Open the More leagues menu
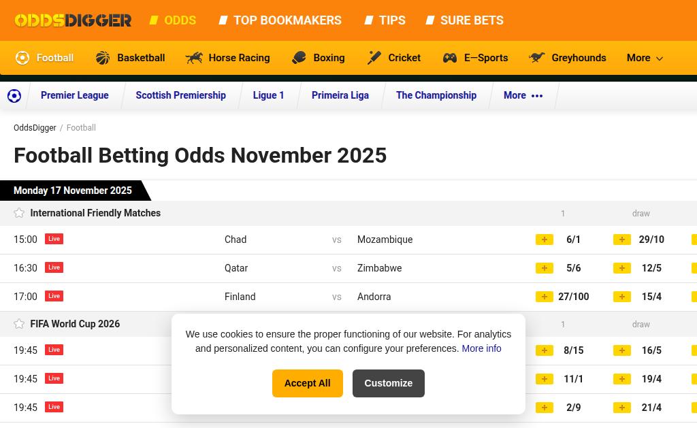This screenshot has width=697, height=428. (x=523, y=95)
